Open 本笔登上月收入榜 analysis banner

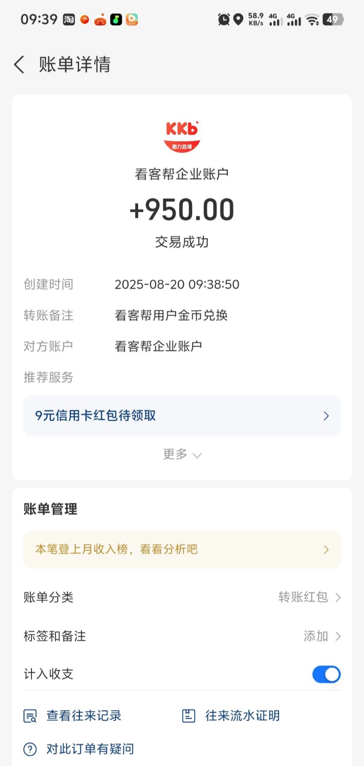[x=182, y=549]
